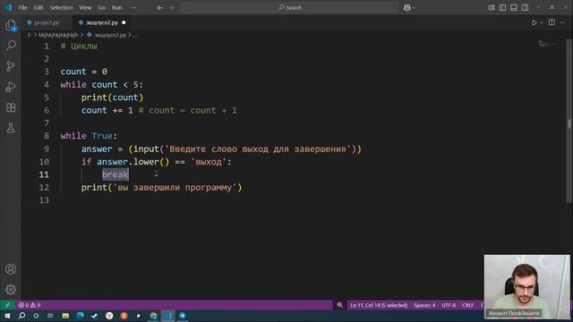The height and width of the screenshot is (322, 573).
Task: Open the Search view in the activity bar
Action: pyautogui.click(x=11, y=46)
